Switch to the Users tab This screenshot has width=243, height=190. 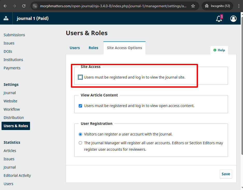[x=75, y=48]
